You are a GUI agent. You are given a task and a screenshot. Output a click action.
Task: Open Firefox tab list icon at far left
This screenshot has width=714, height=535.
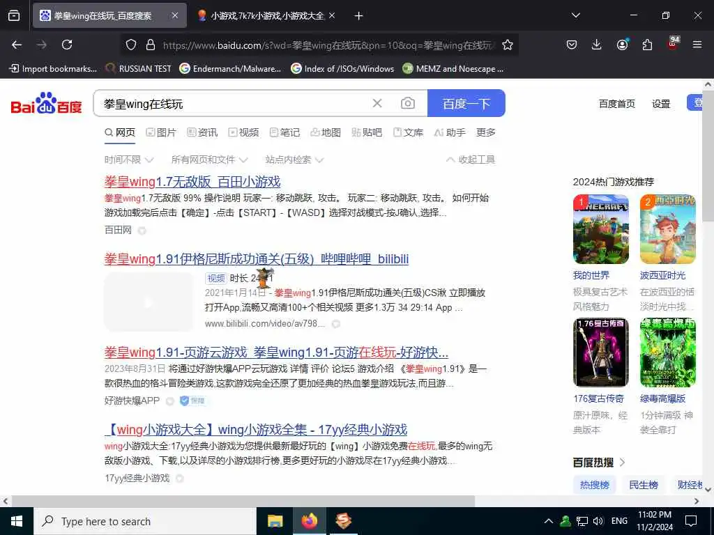tap(14, 15)
